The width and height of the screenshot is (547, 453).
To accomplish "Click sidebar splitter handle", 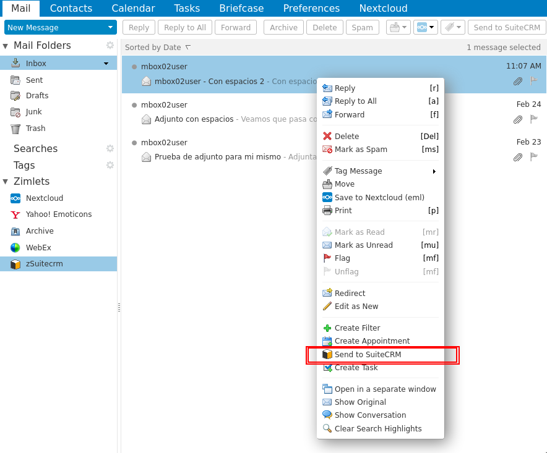I will click(119, 307).
